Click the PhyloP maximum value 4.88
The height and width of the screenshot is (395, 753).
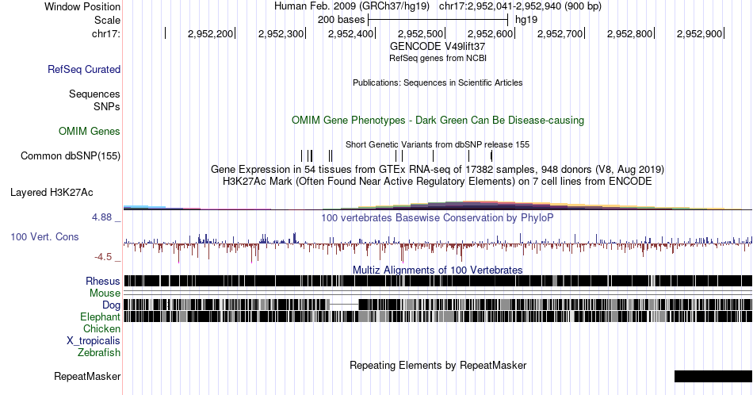pyautogui.click(x=101, y=217)
